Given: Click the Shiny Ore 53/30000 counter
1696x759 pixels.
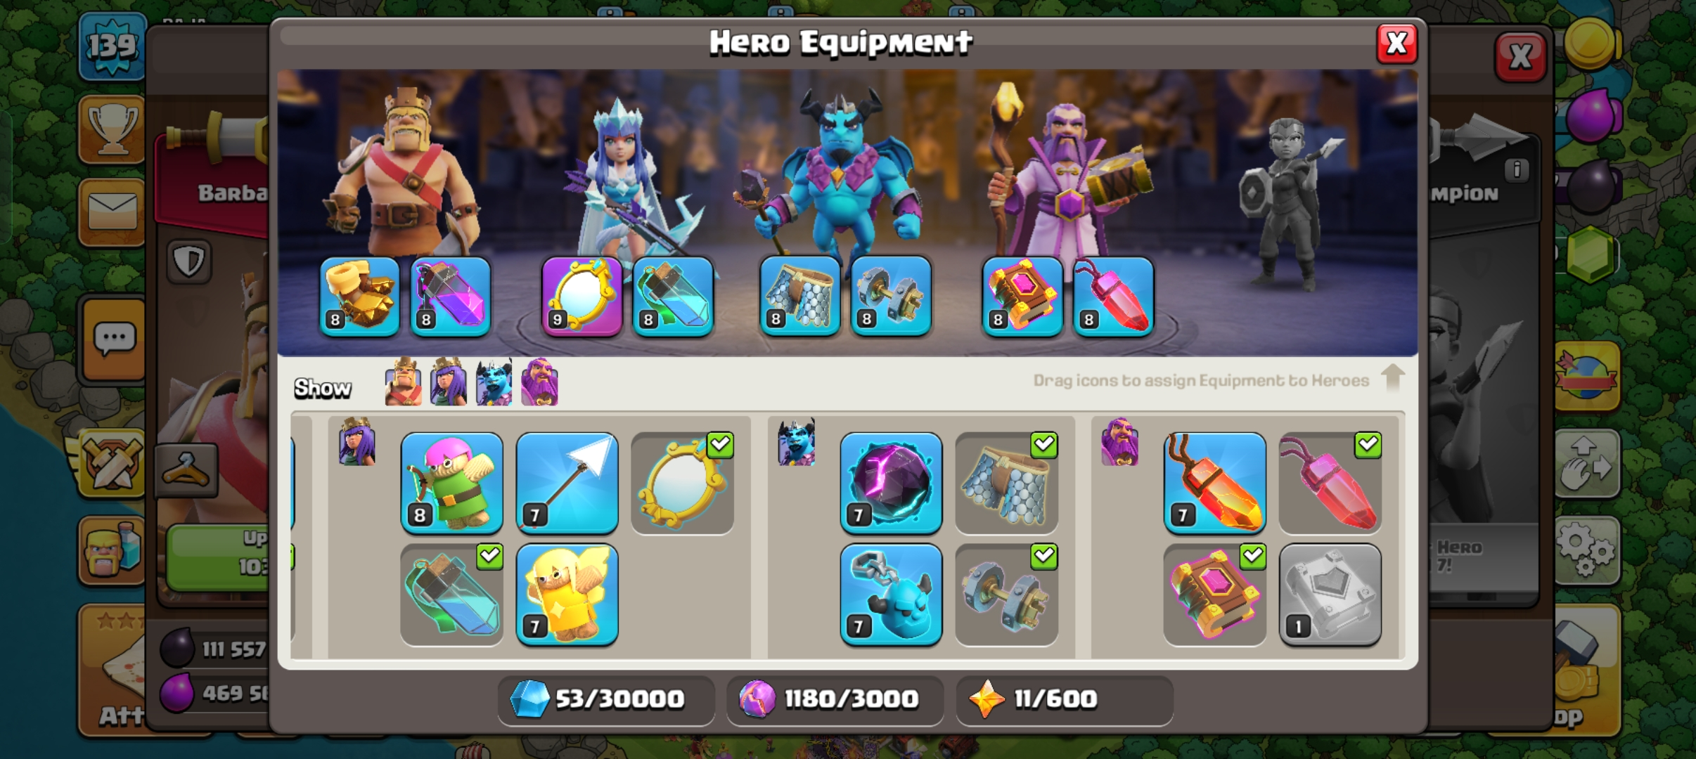Looking at the screenshot, I should pyautogui.click(x=606, y=699).
